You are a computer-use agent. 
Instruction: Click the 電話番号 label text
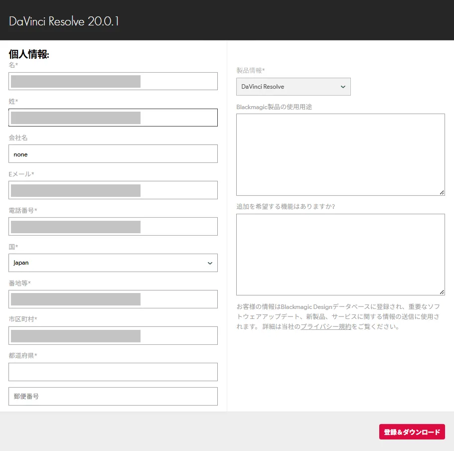pos(23,210)
